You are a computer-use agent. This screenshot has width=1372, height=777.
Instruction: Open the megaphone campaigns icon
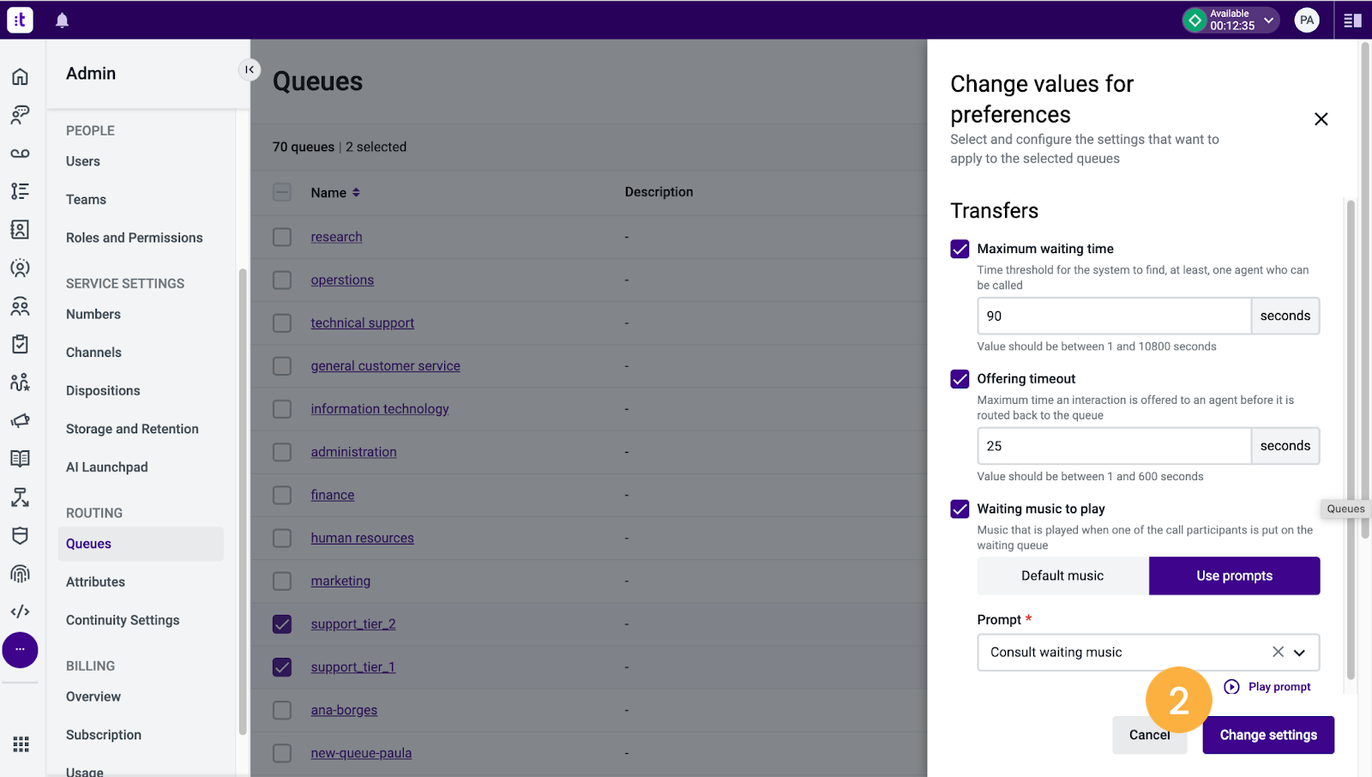click(20, 420)
